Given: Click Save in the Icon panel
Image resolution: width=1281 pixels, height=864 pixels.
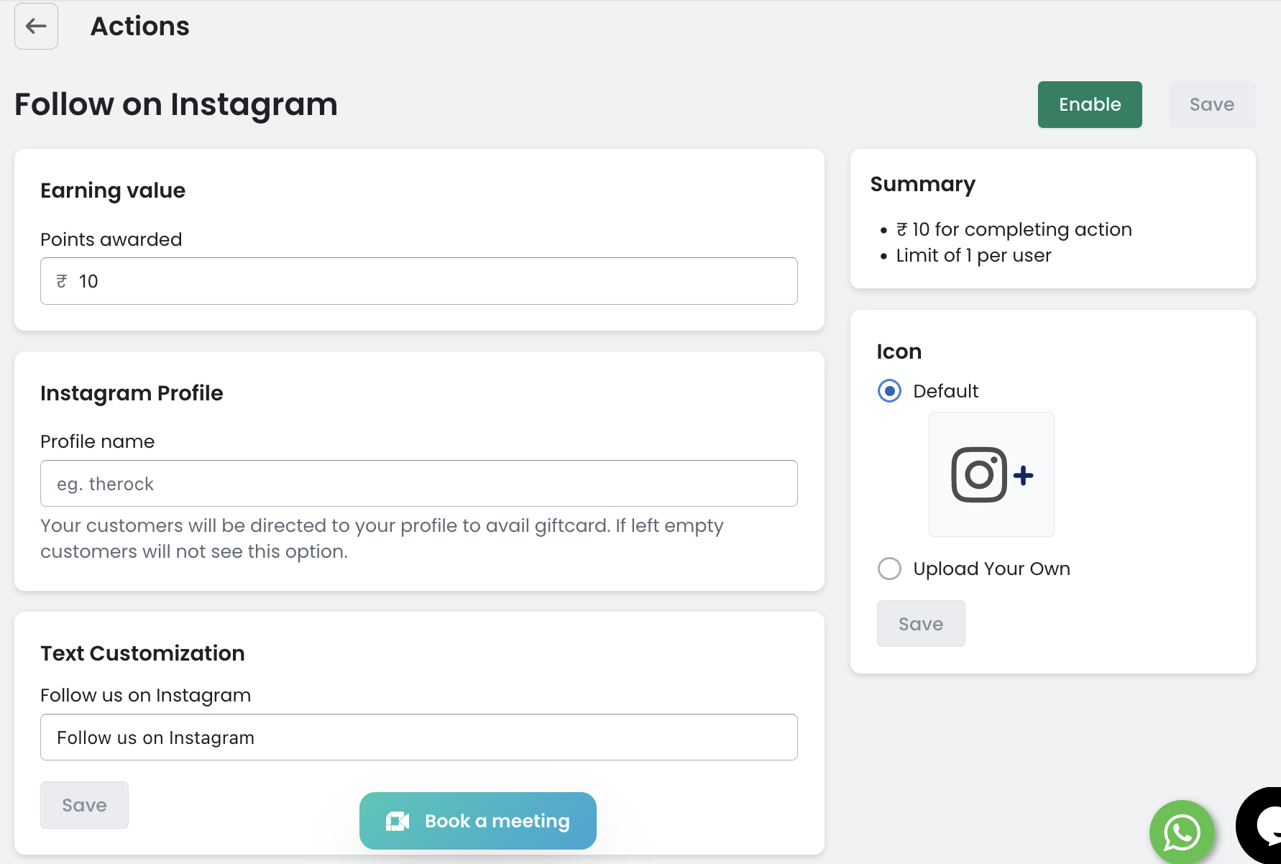Looking at the screenshot, I should (x=920, y=624).
